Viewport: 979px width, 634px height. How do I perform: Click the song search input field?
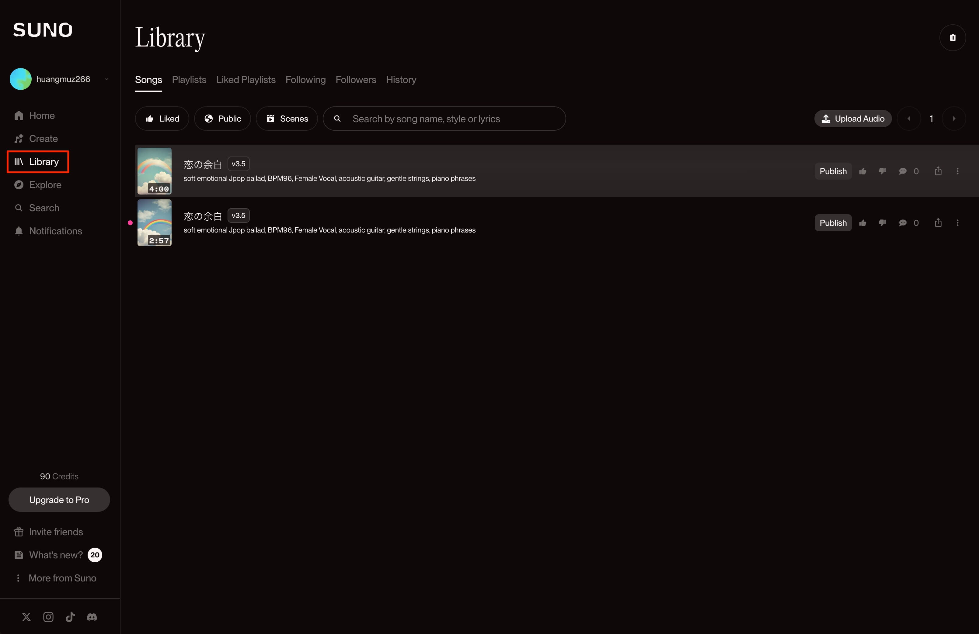(452, 119)
